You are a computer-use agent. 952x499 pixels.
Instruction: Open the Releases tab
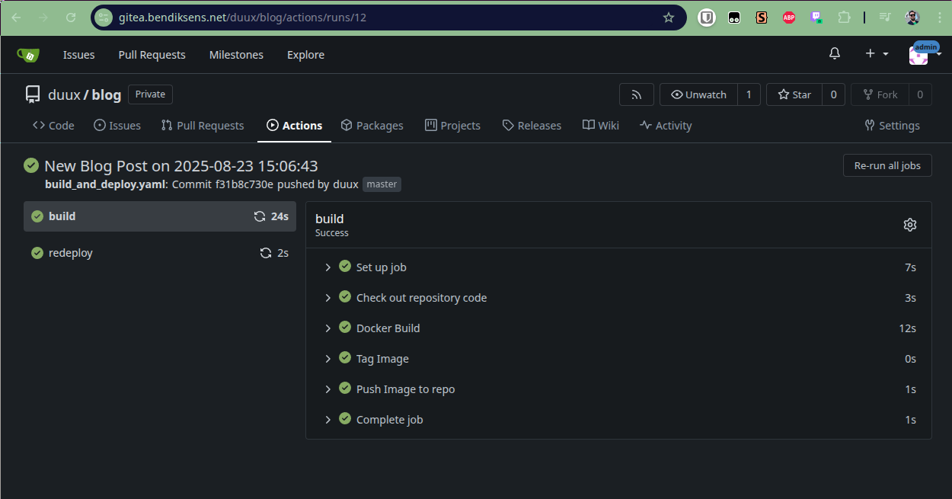(532, 126)
